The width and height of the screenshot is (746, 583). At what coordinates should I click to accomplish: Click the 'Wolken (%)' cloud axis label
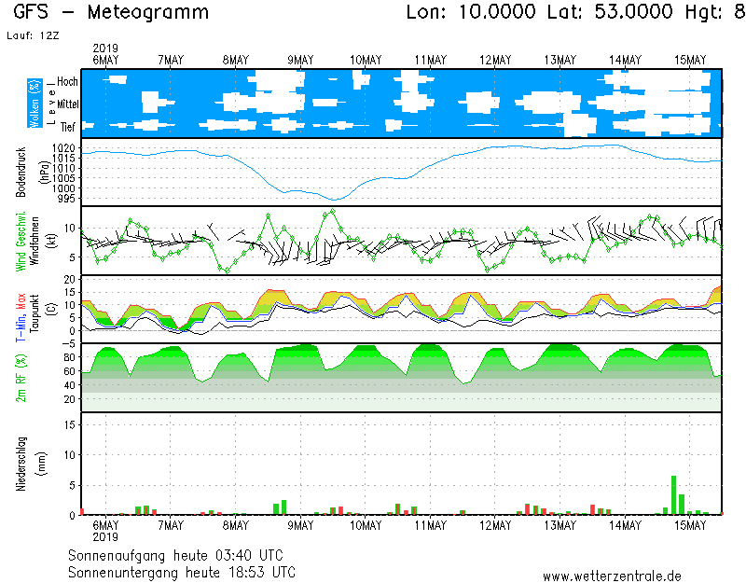click(35, 104)
